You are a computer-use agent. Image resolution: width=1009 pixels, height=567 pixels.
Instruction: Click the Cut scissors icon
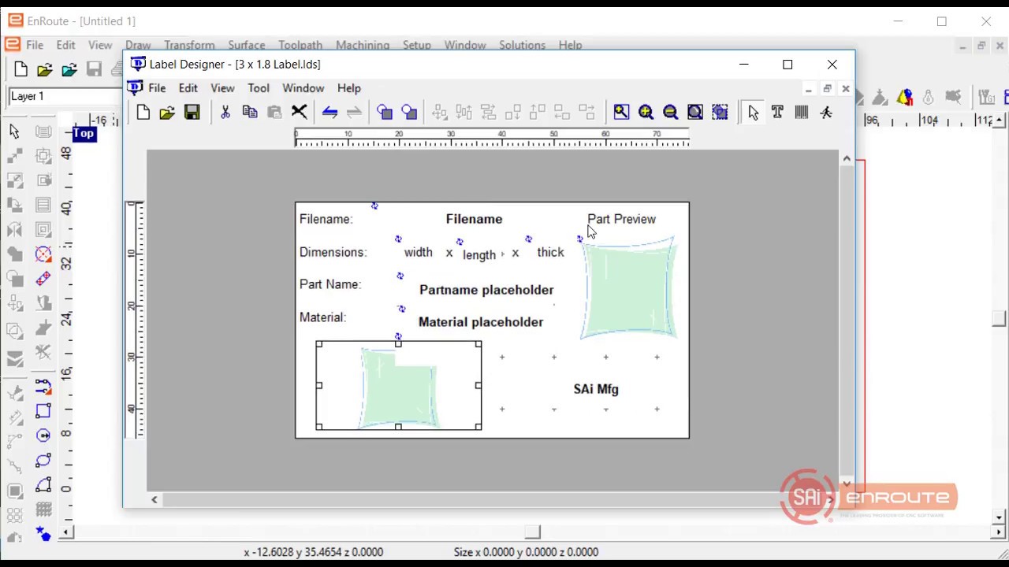coord(225,113)
